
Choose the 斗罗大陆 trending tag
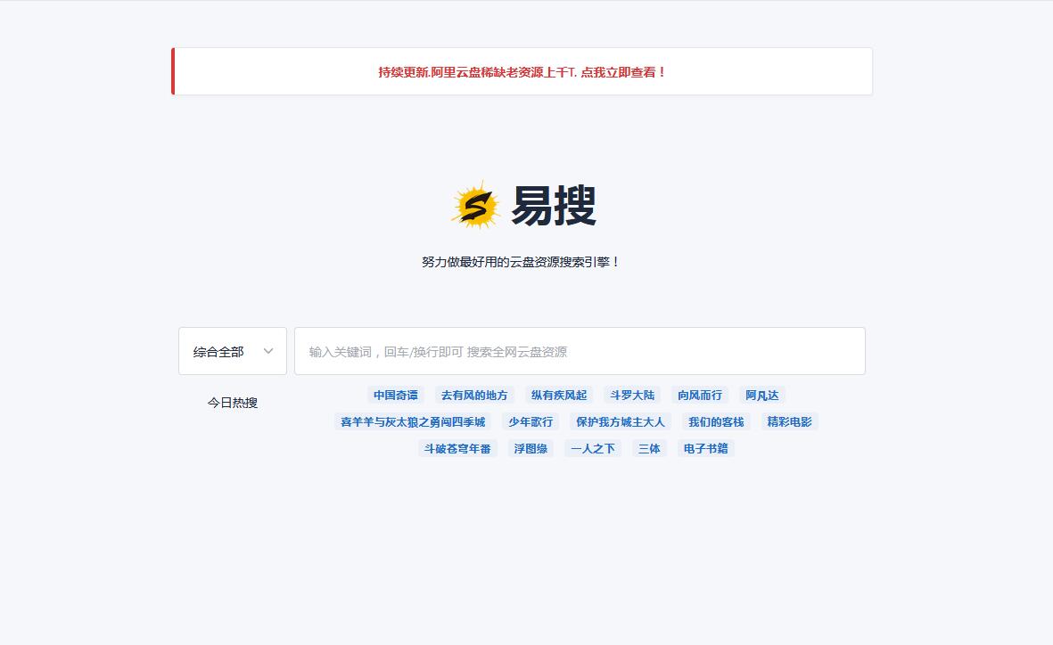pos(632,395)
